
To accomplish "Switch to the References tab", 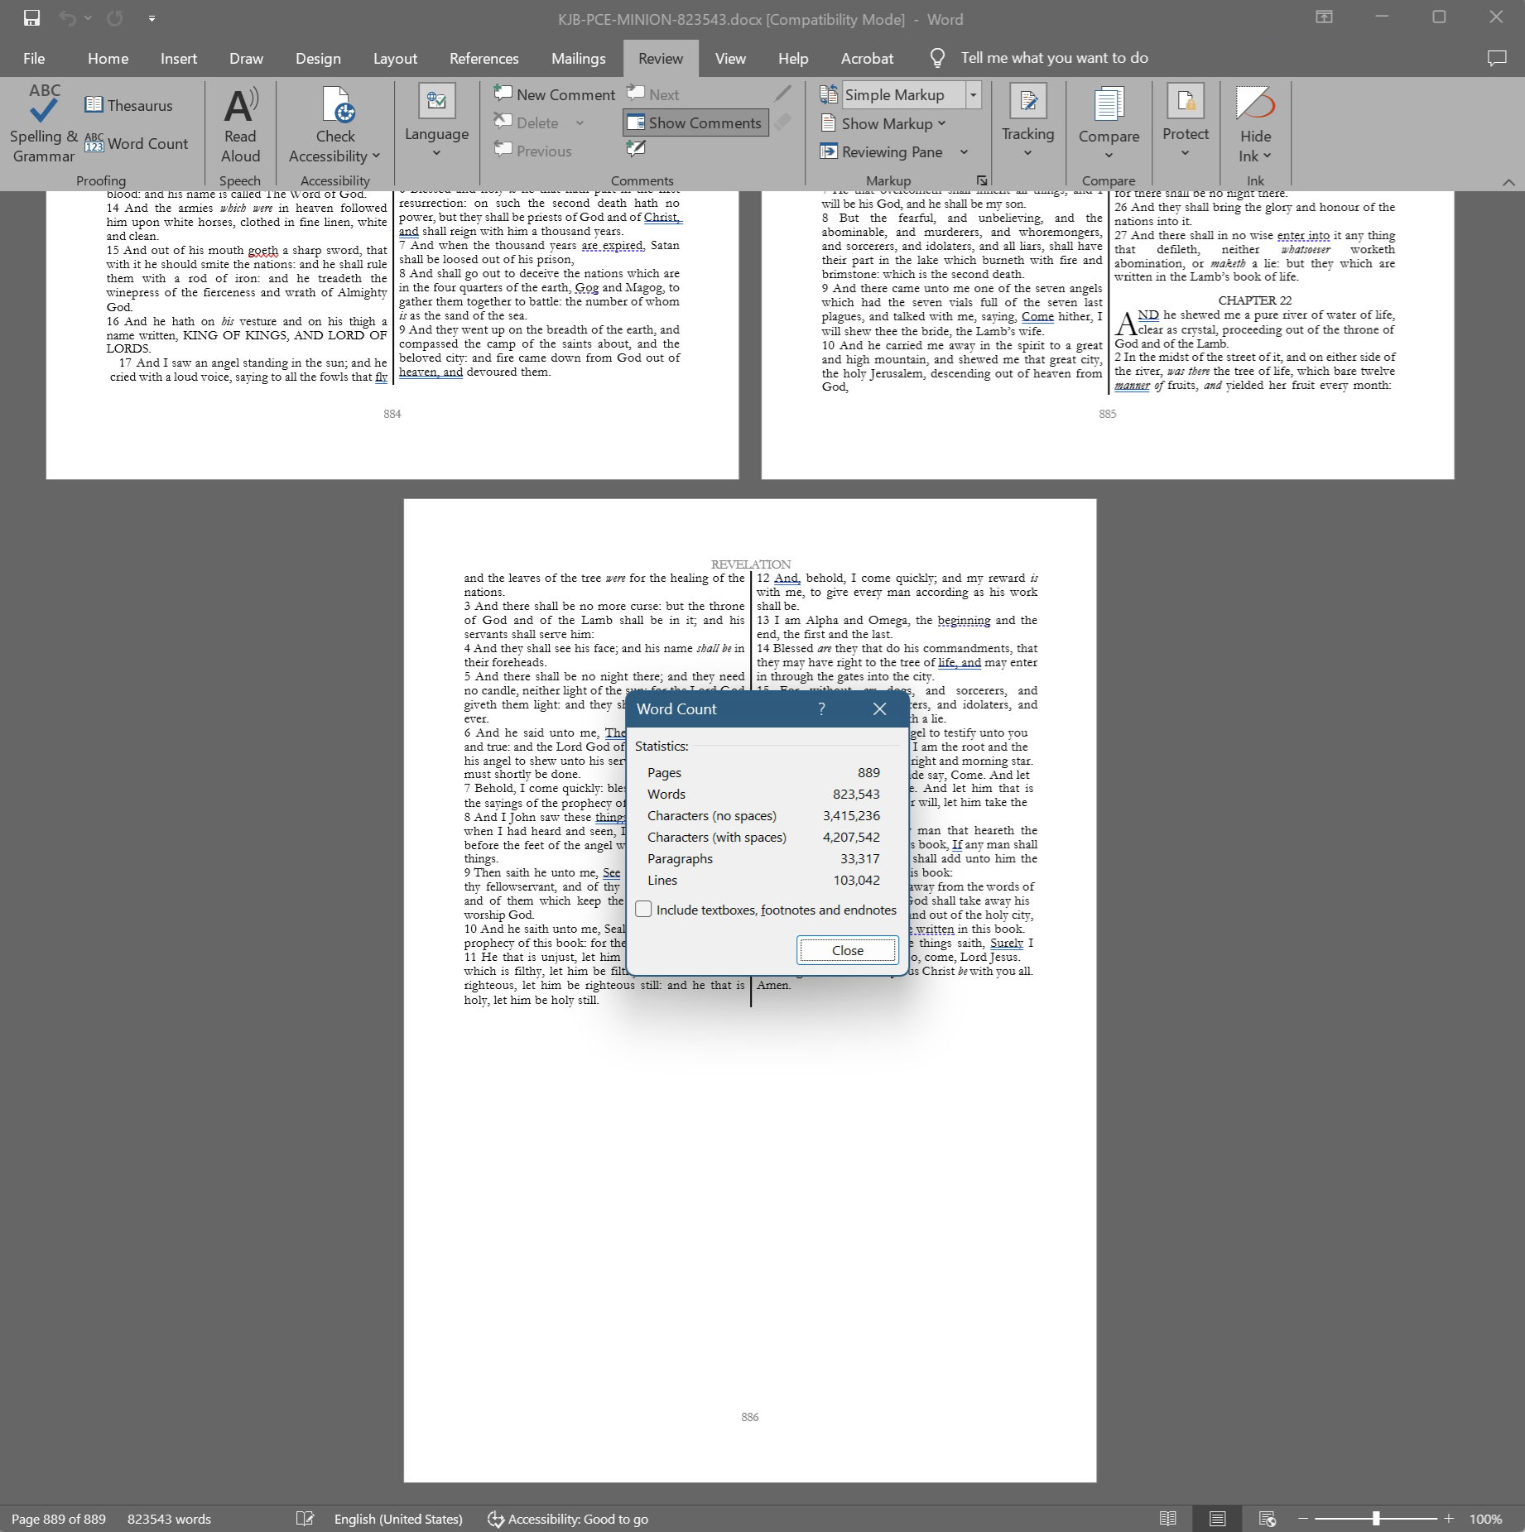I will coord(483,59).
